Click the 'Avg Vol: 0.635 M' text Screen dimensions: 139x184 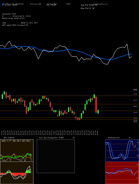(x=89, y=5)
